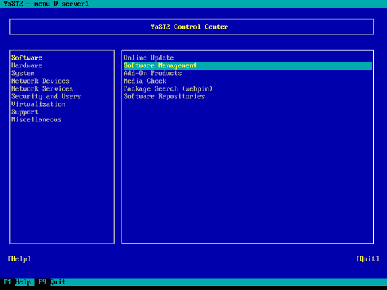Image resolution: width=387 pixels, height=290 pixels.
Task: Open the System category
Action: [23, 74]
